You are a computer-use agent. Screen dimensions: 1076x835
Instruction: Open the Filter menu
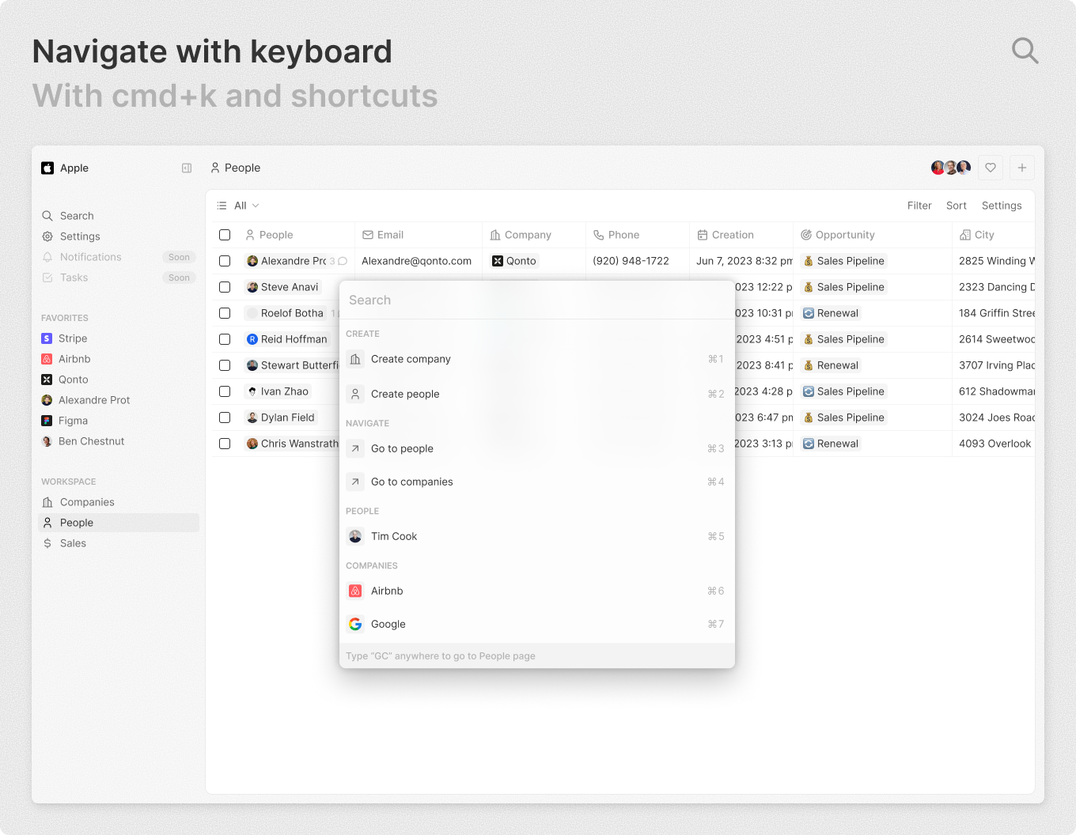pos(919,206)
